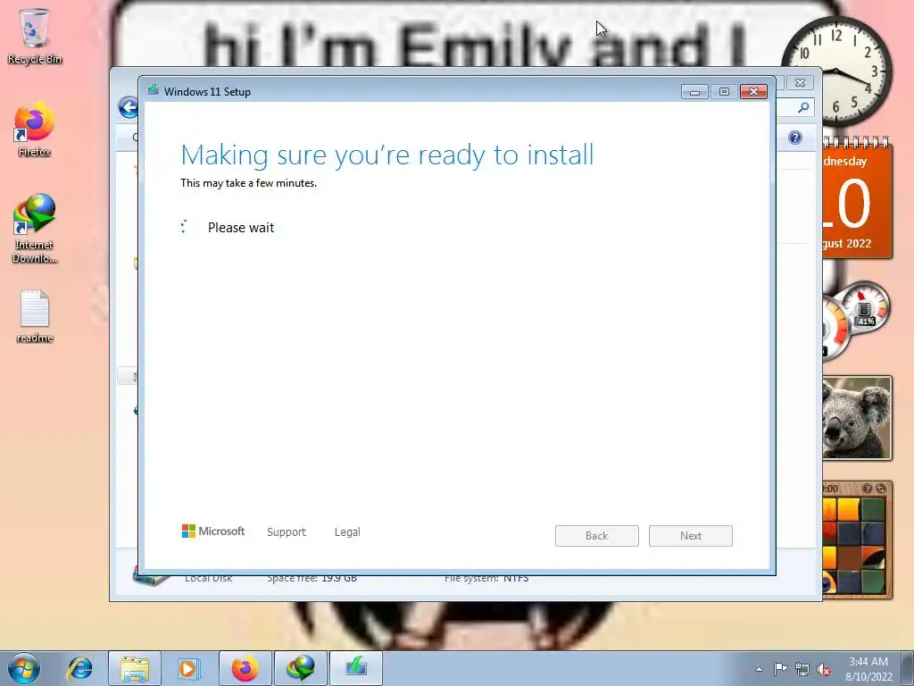Viewport: 914px width, 686px height.
Task: Click the Windows 11 Setup title icon
Action: tap(154, 90)
